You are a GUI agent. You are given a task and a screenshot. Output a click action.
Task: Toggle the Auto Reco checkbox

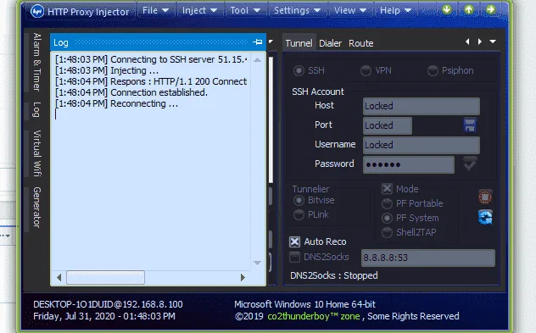tap(294, 241)
